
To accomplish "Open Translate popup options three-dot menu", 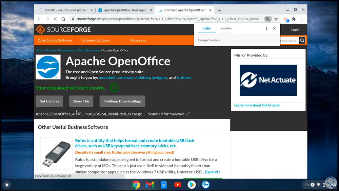I will [x=266, y=28].
